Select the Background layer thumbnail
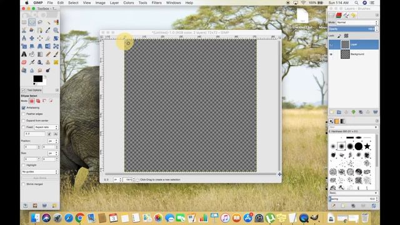This screenshot has height=225, width=400. click(x=345, y=54)
